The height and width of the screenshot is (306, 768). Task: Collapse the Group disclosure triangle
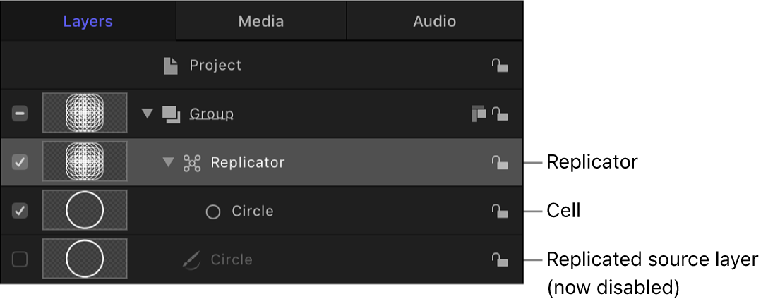click(147, 114)
